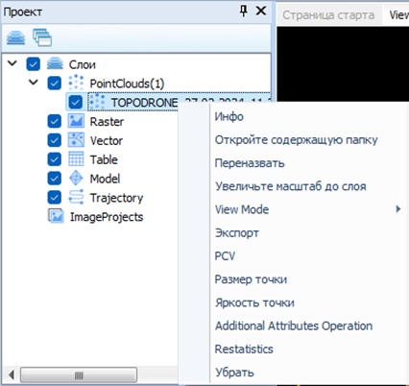
Task: Click the layers stack icon in the Project toolbar
Action: [15, 37]
